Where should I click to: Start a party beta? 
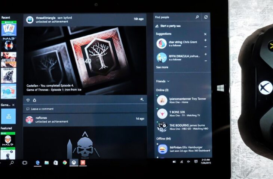[168, 26]
